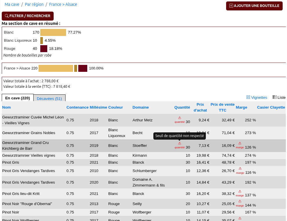287x221 pixels.
Task: Click margin warning icon for Pinot Gris lieu-dit Kritt
Action: (x=240, y=191)
